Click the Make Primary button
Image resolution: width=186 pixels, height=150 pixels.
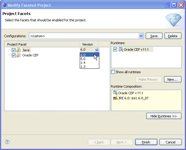click(x=148, y=79)
